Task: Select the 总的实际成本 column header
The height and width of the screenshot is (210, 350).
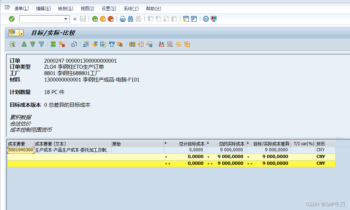Action: [226, 144]
